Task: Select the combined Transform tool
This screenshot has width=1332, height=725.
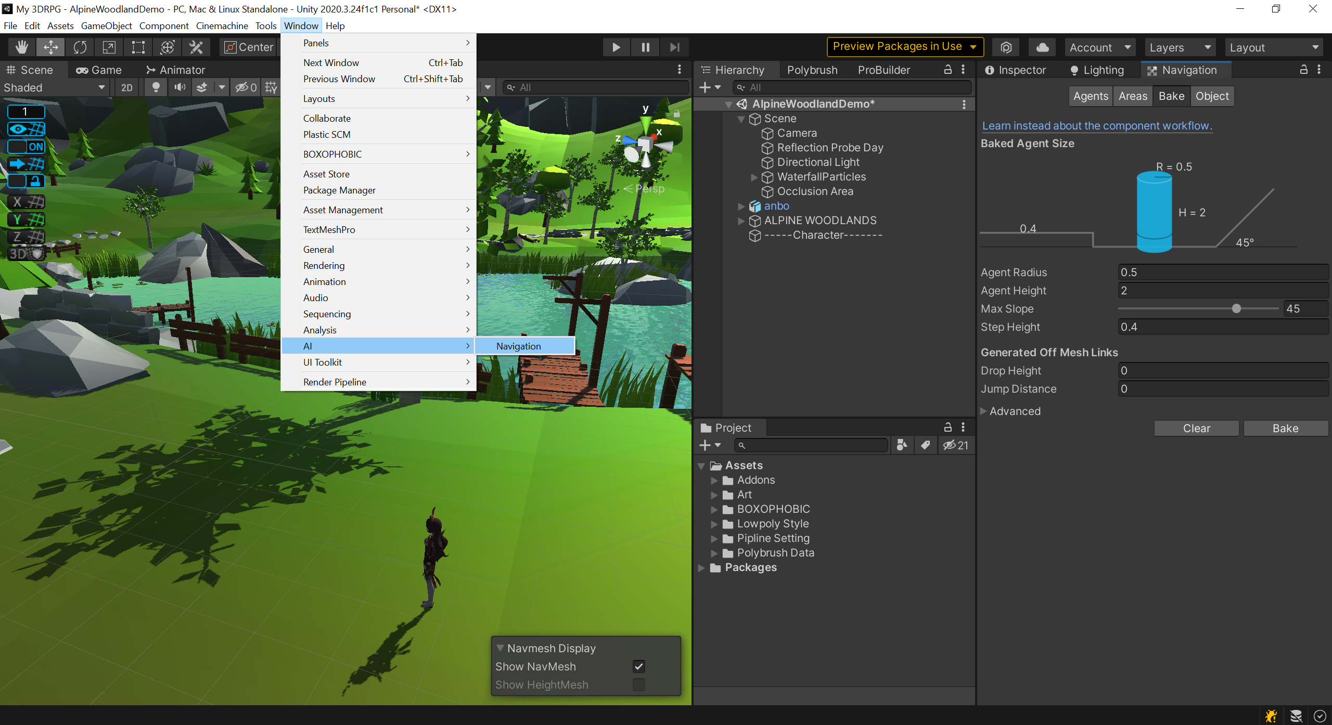Action: [167, 47]
